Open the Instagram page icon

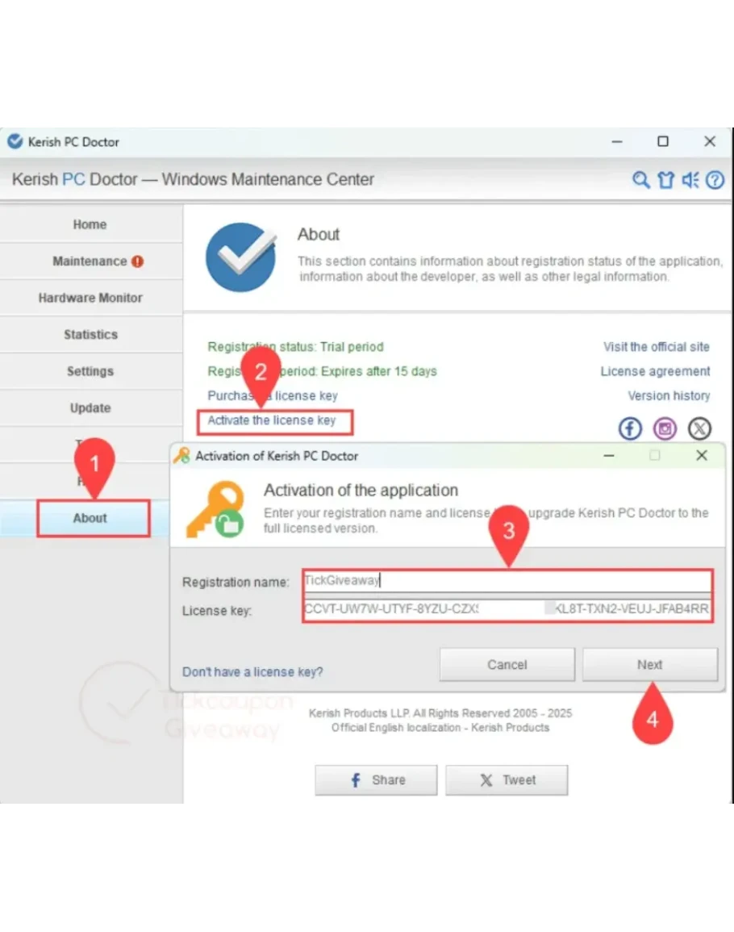665,428
